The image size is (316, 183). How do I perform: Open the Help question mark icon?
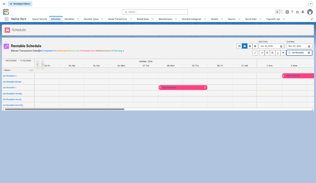pyautogui.click(x=292, y=12)
